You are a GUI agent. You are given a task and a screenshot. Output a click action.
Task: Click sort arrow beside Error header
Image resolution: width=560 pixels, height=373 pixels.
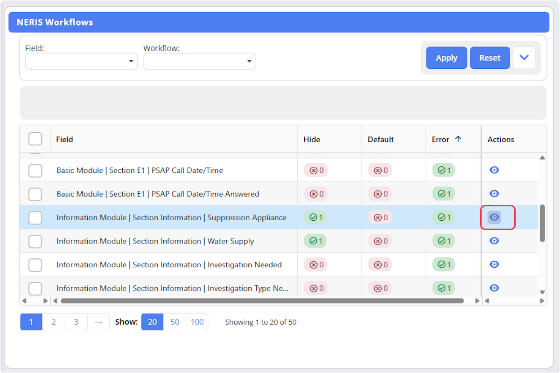[x=458, y=139]
